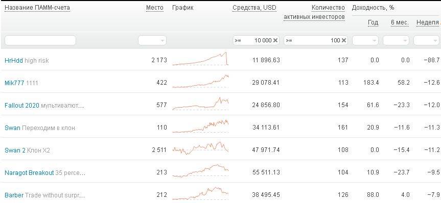Viewport: 441px width, 203px height.
Task: Open the Неделя yield filter dropdown
Action: point(426,40)
